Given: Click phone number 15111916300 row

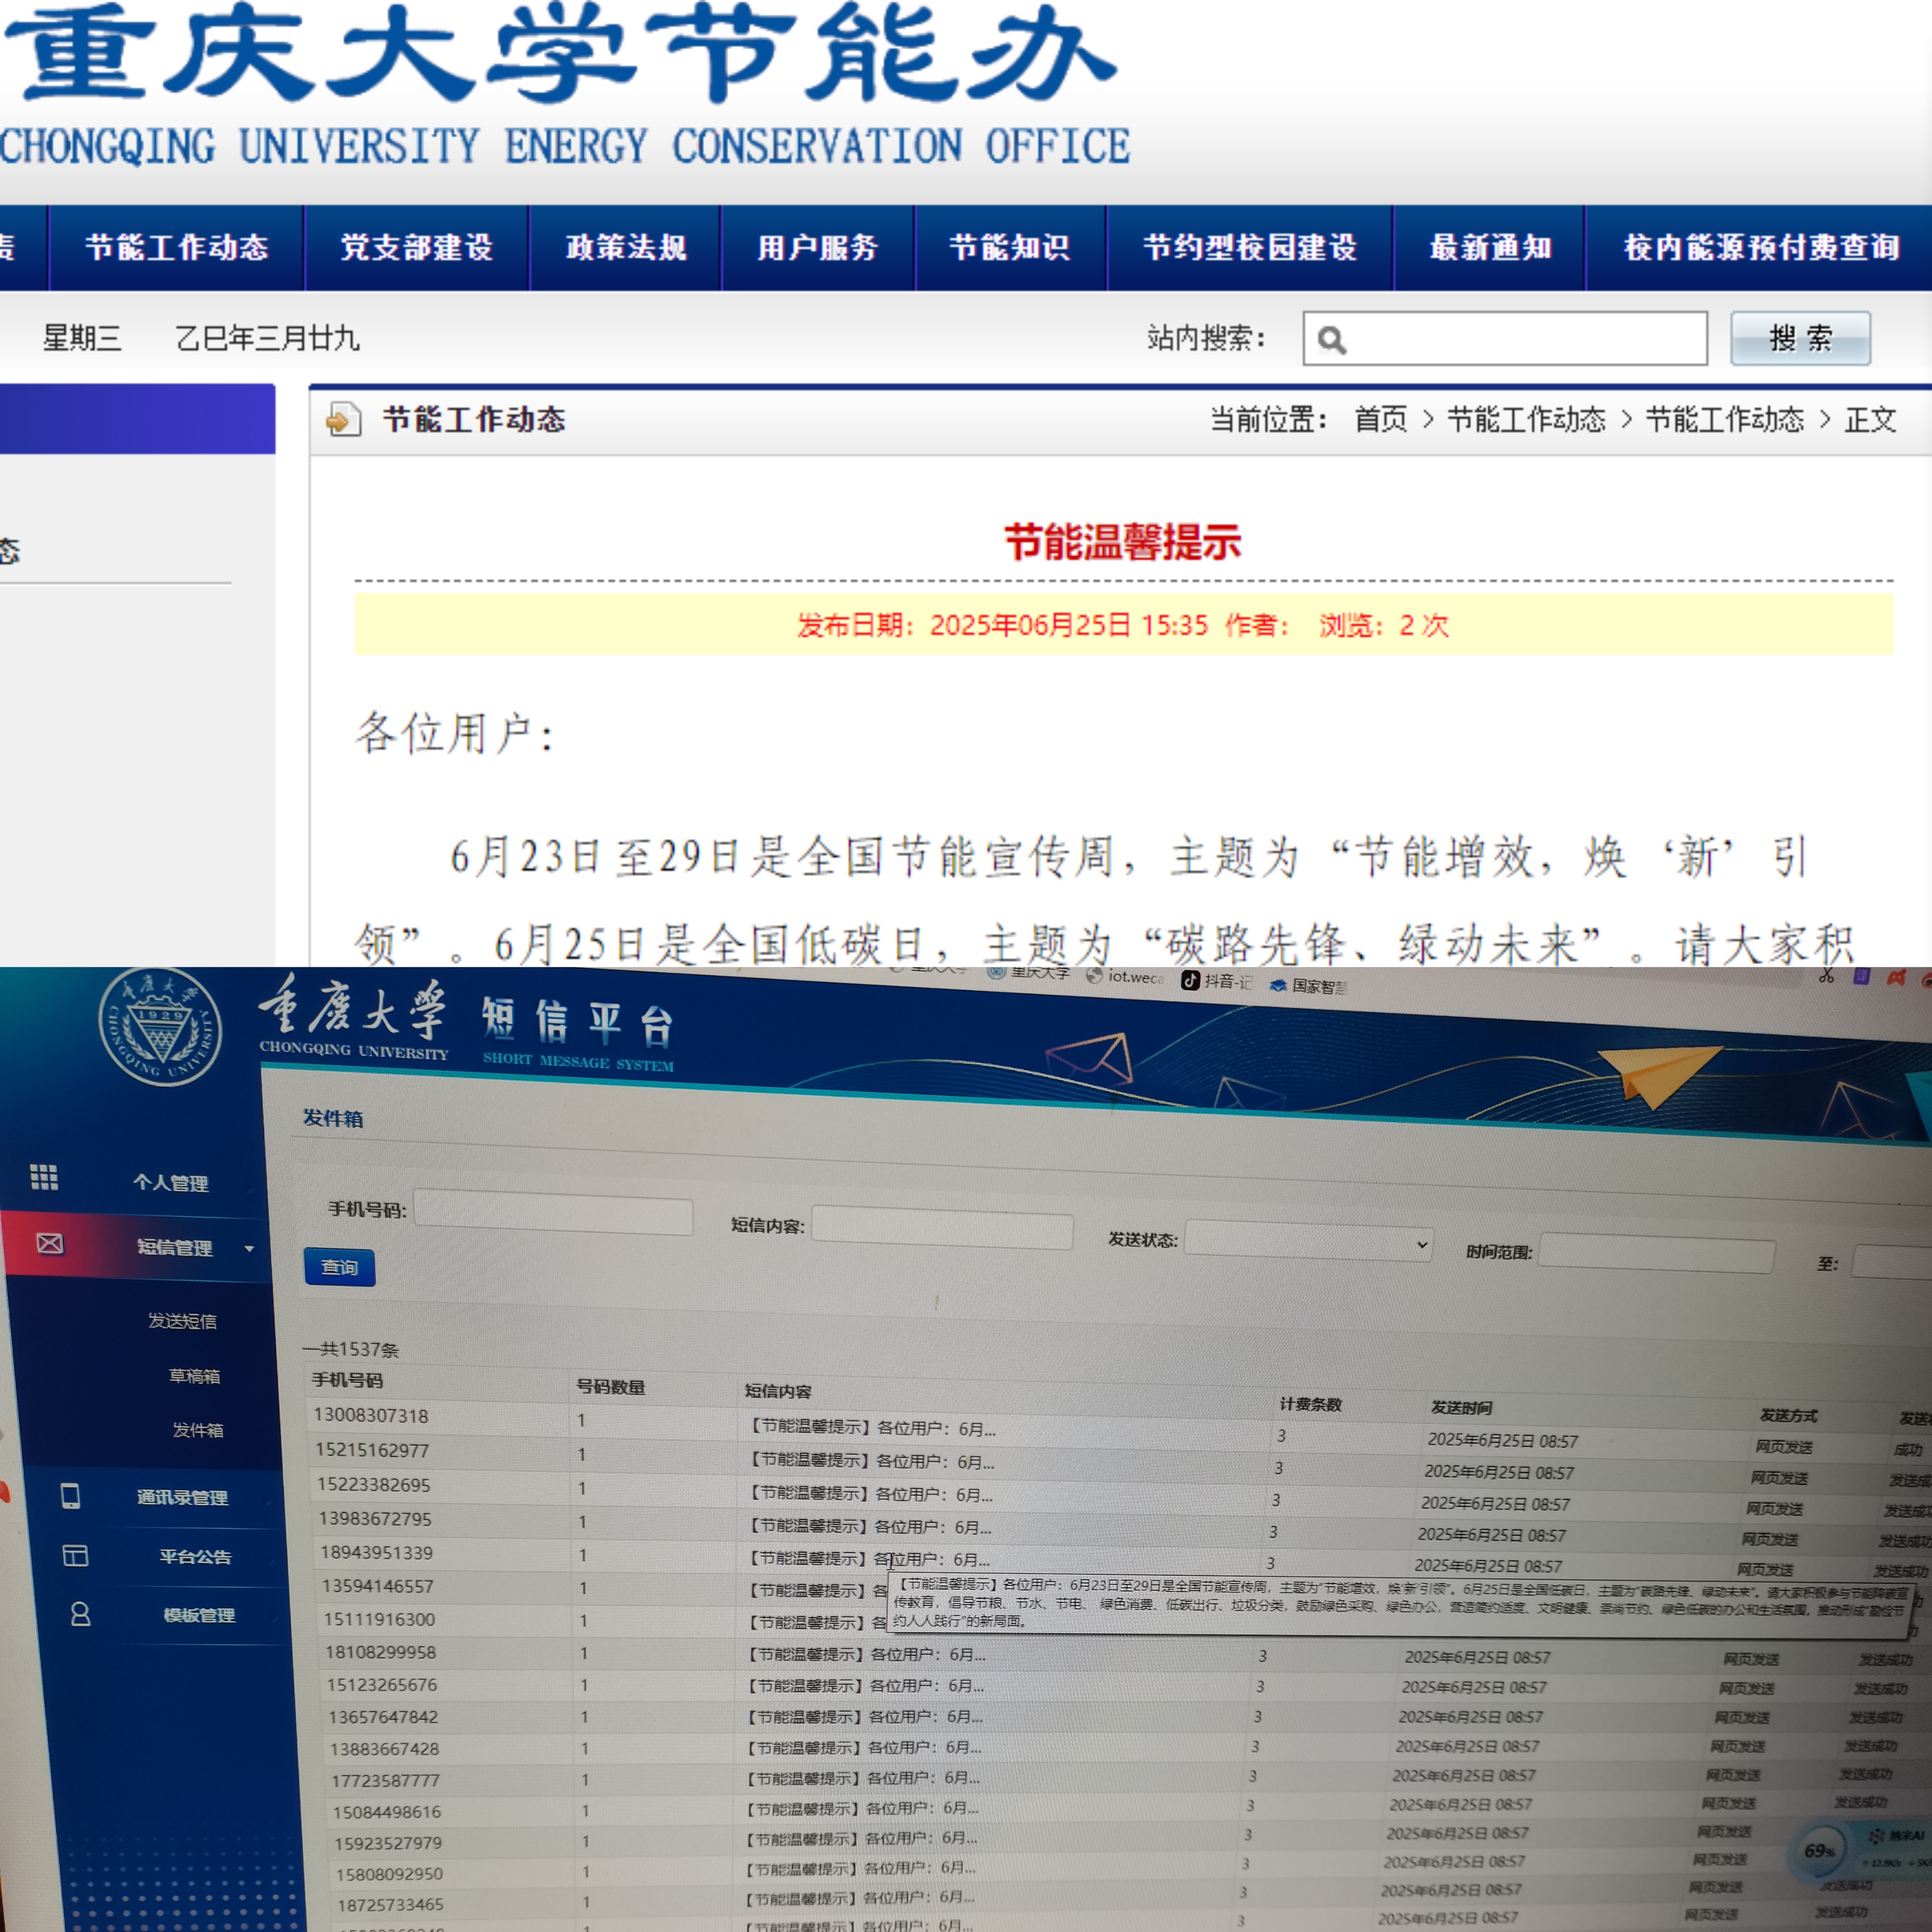Looking at the screenshot, I should [379, 1619].
